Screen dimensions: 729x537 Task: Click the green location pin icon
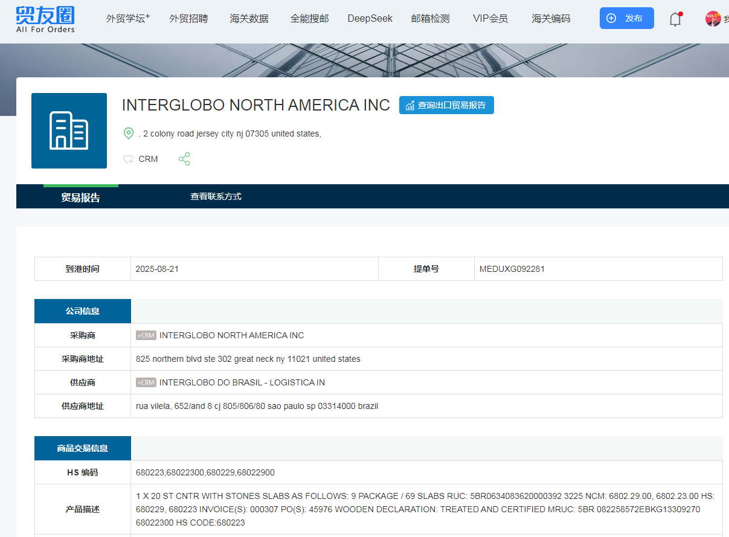pyautogui.click(x=129, y=133)
